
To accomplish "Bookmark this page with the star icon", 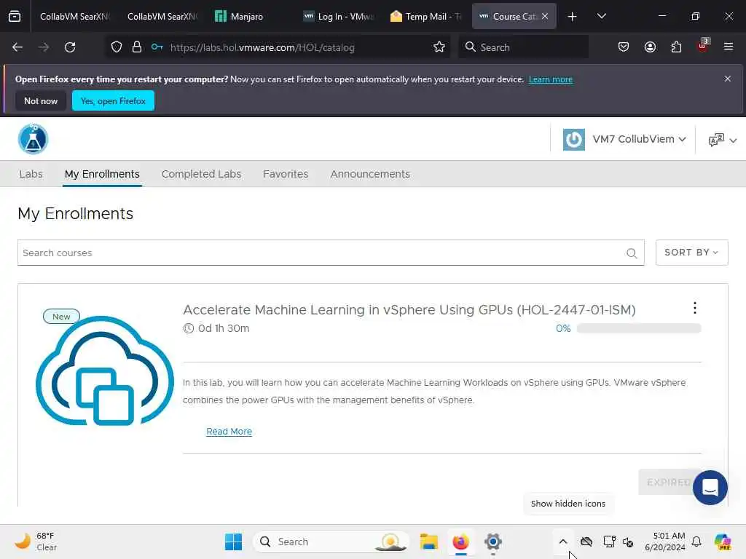I will tap(439, 47).
